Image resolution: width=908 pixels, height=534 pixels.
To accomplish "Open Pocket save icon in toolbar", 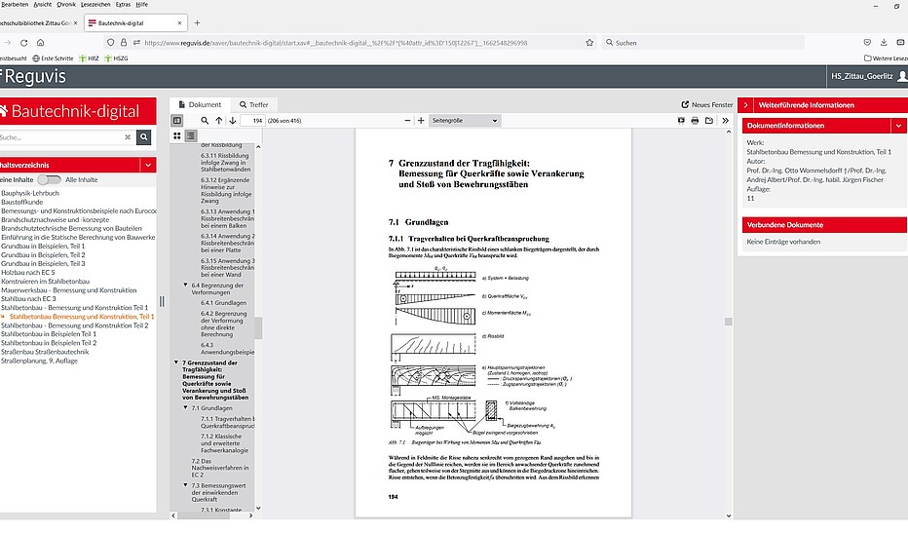I will click(867, 42).
